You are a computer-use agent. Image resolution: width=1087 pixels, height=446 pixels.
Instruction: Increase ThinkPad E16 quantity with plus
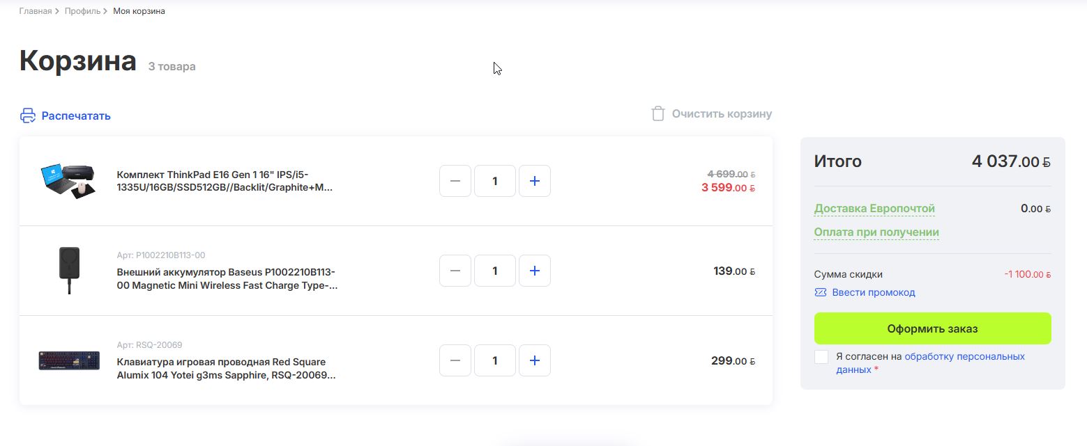pos(535,181)
